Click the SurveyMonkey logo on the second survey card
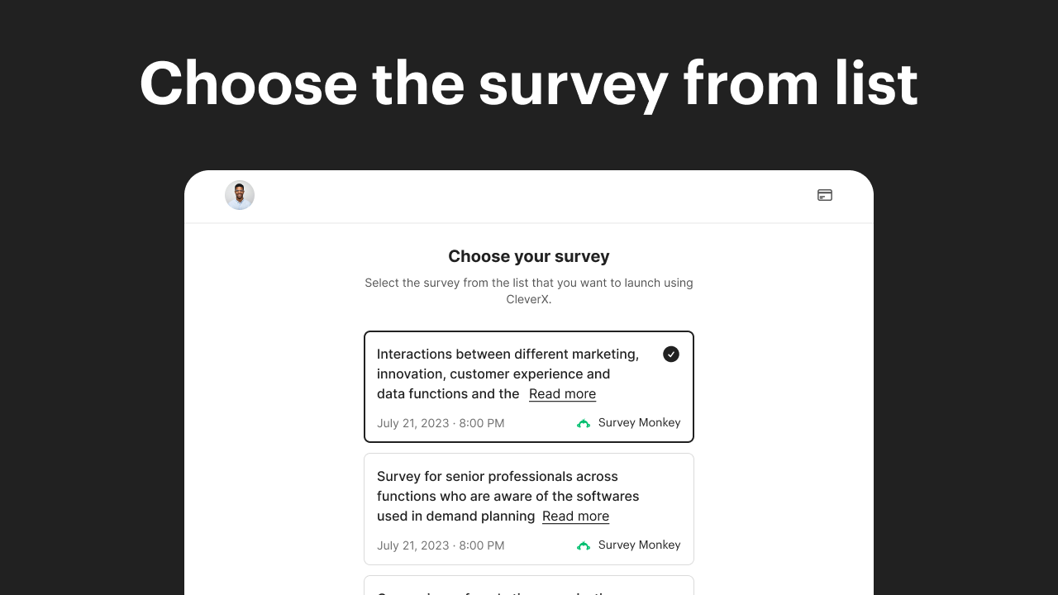The height and width of the screenshot is (595, 1058). coord(583,545)
